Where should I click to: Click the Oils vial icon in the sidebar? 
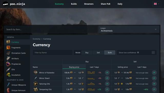point(8,69)
